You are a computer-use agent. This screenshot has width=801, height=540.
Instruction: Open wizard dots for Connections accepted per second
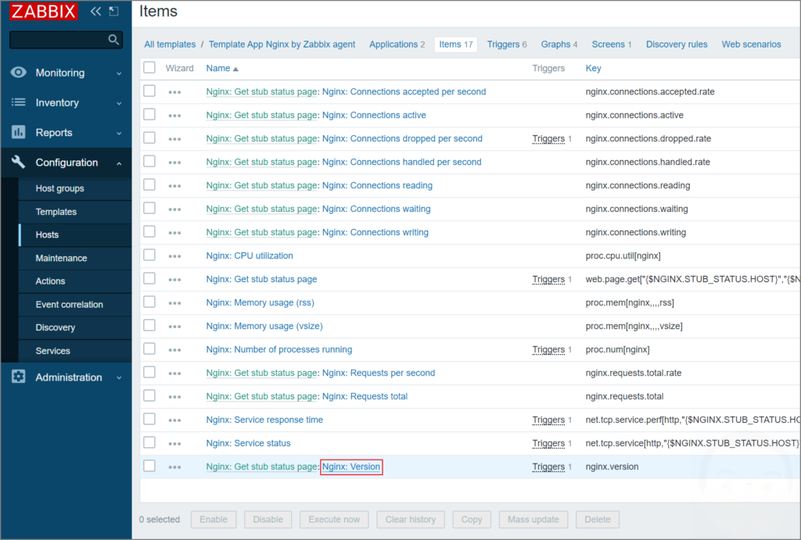coord(174,92)
